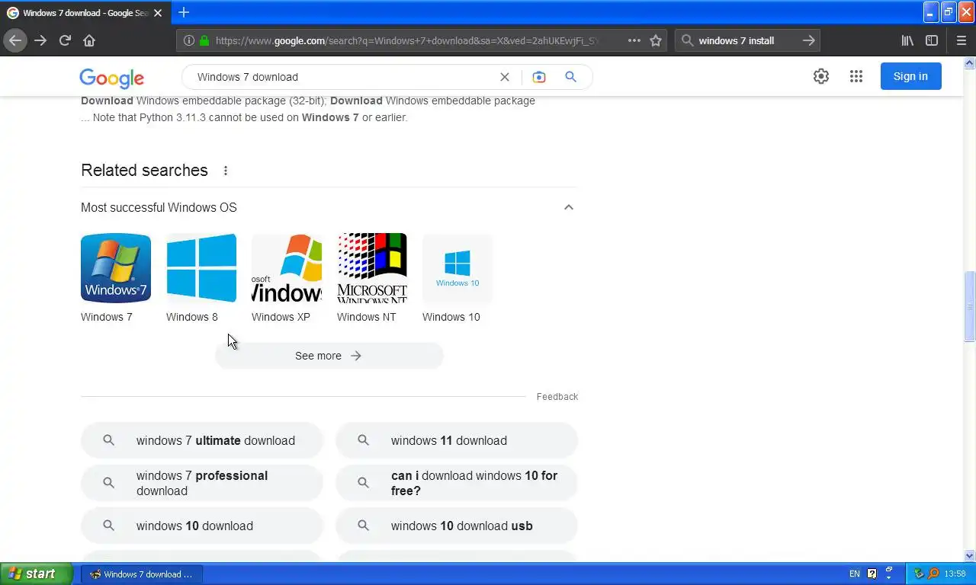The width and height of the screenshot is (976, 585).
Task: Open Google quick settings gear
Action: click(821, 76)
